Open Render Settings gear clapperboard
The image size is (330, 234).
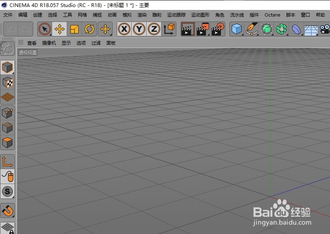(218, 29)
